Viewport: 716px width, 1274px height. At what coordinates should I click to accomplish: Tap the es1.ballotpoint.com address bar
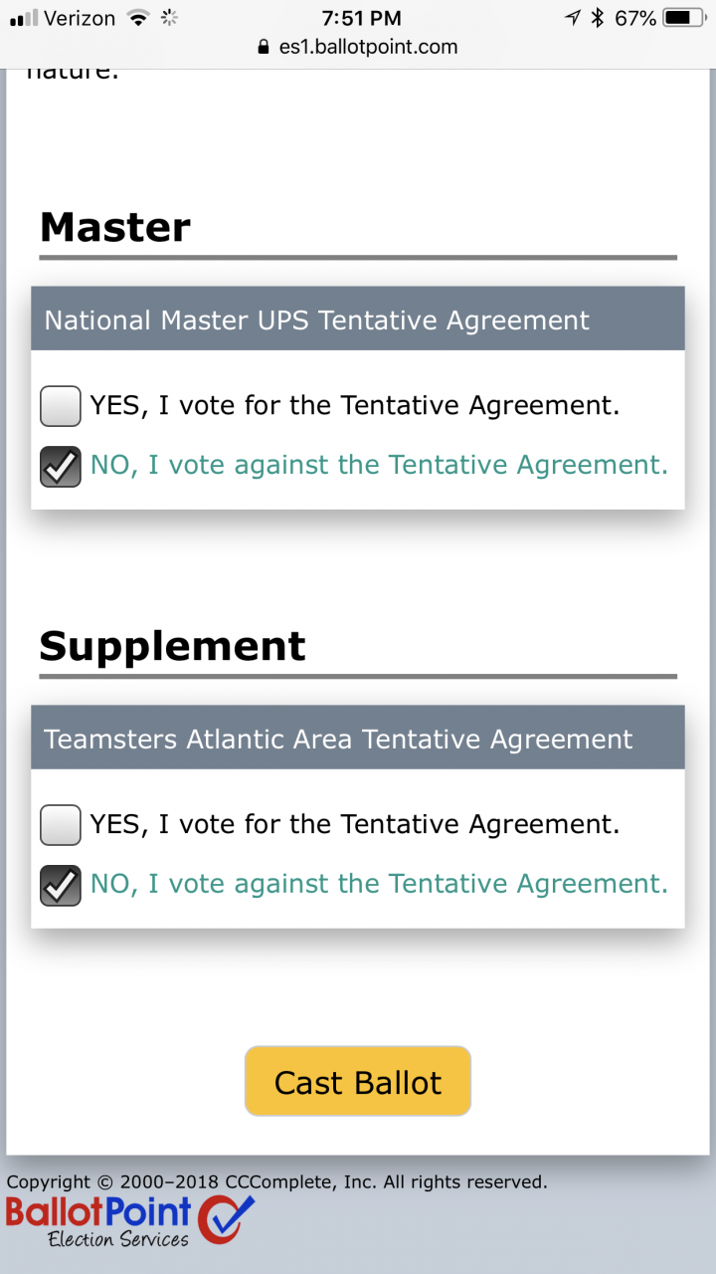358,46
